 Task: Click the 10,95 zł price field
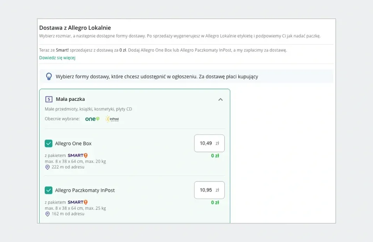(x=209, y=190)
